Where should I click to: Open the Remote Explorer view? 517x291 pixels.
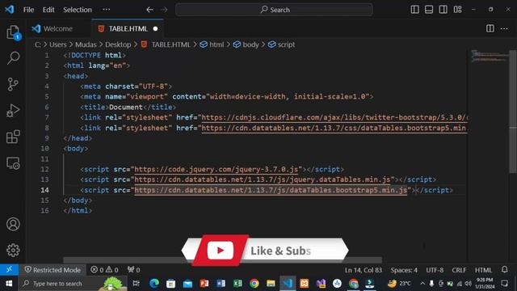tap(13, 163)
